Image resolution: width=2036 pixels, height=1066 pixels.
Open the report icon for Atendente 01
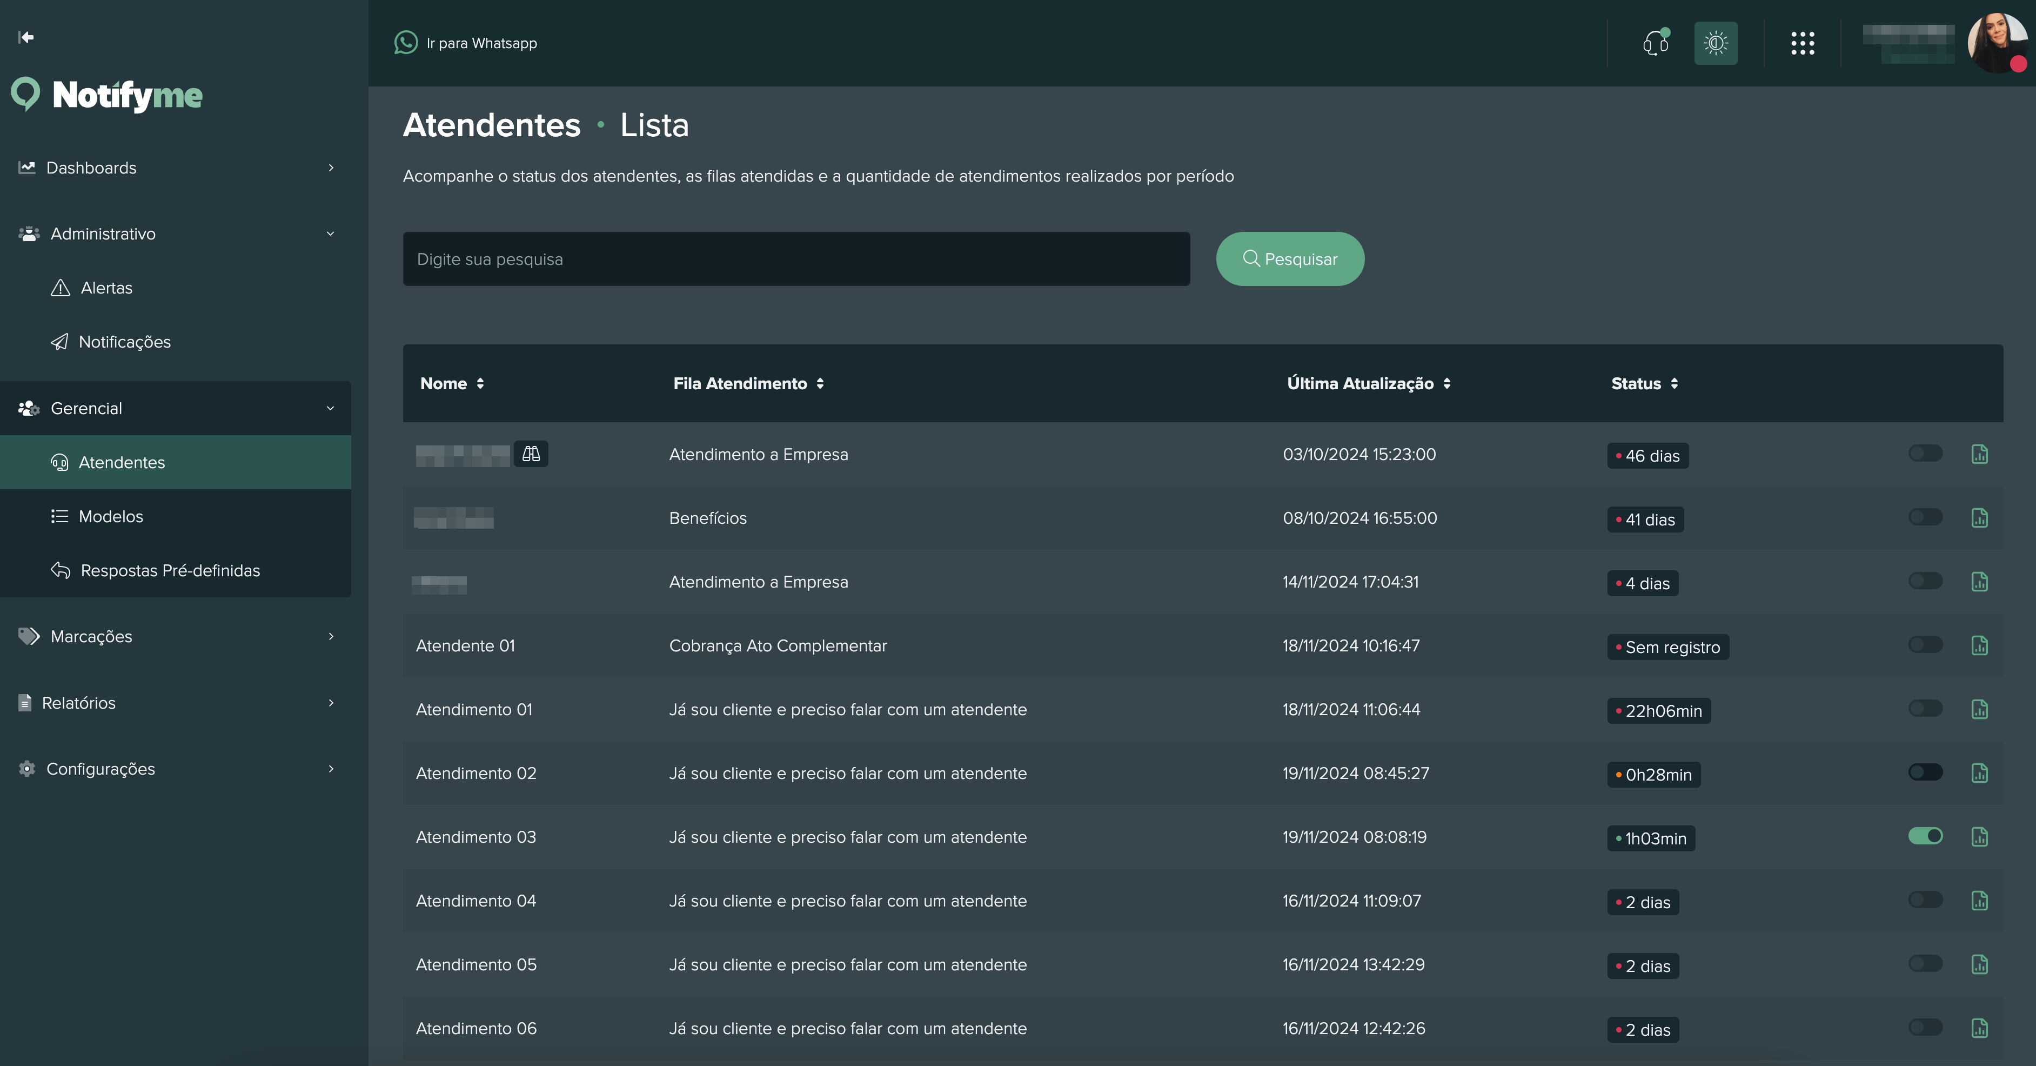pos(1979,645)
